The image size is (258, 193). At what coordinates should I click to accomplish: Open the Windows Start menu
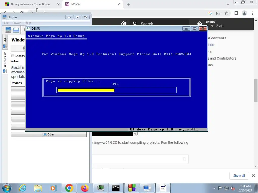pyautogui.click(x=7, y=188)
